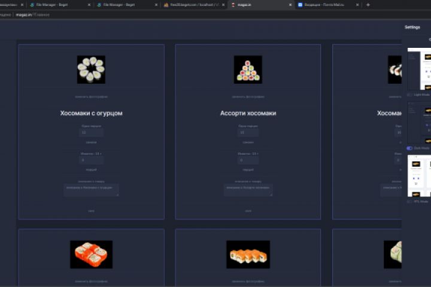This screenshot has height=287, width=431.
Task: Click the 'Ассорти хосомаки' title
Action: click(248, 113)
